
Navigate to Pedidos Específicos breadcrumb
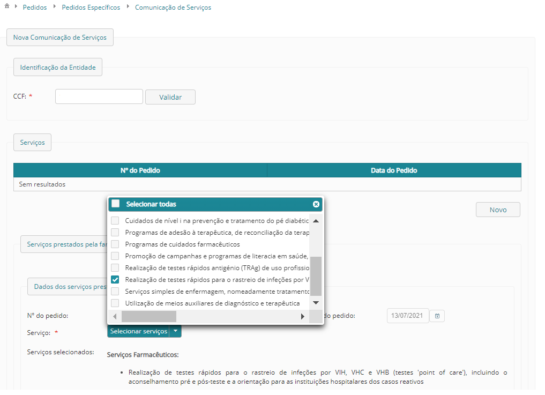click(87, 8)
